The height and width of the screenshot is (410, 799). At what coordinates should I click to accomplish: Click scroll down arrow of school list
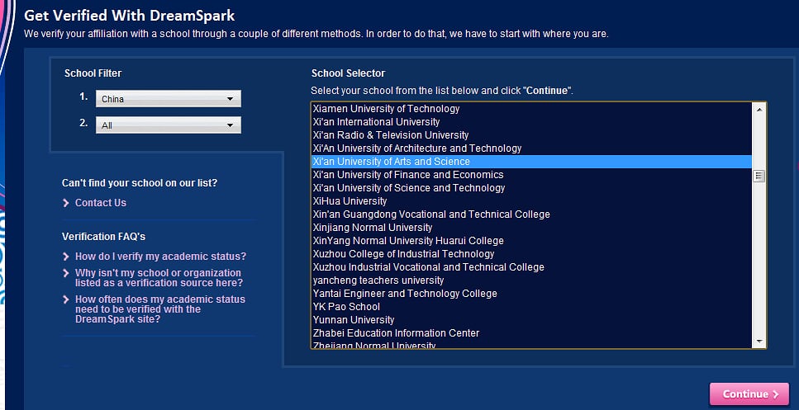coord(759,342)
